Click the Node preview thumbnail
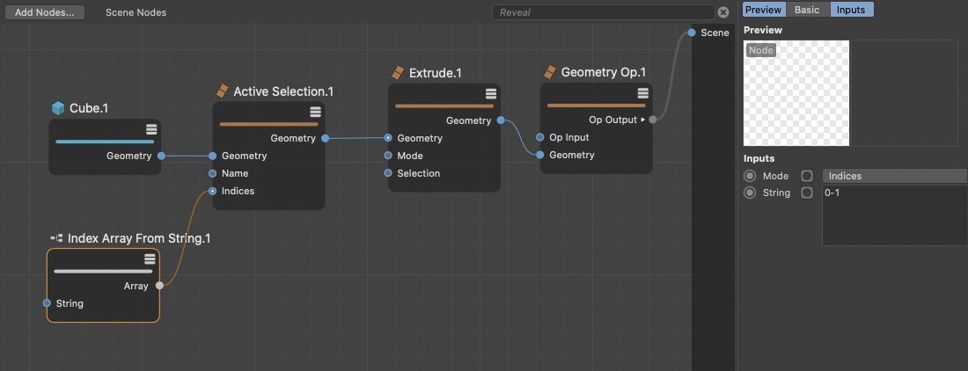Screen dimensions: 968x371 point(796,93)
